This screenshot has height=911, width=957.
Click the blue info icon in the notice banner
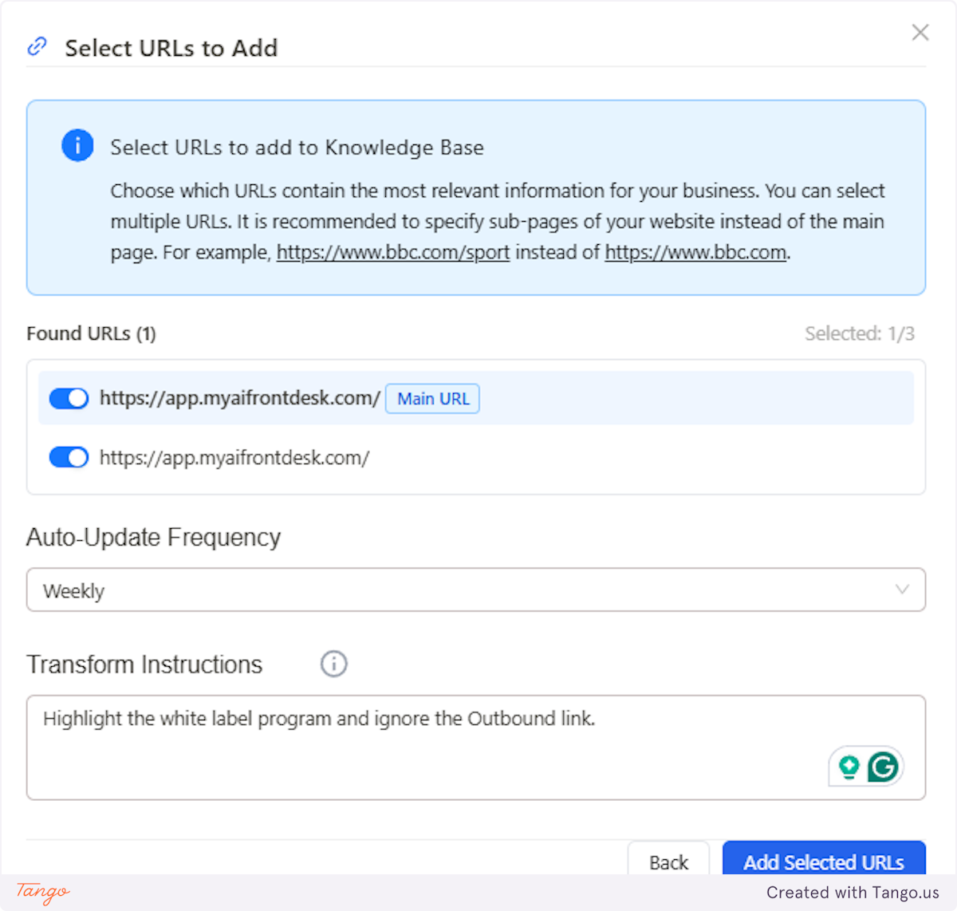(x=77, y=145)
